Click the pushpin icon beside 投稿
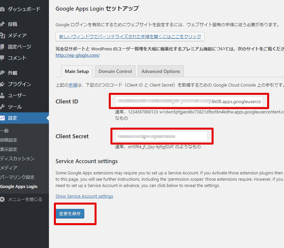The width and height of the screenshot is (284, 248). [2, 24]
